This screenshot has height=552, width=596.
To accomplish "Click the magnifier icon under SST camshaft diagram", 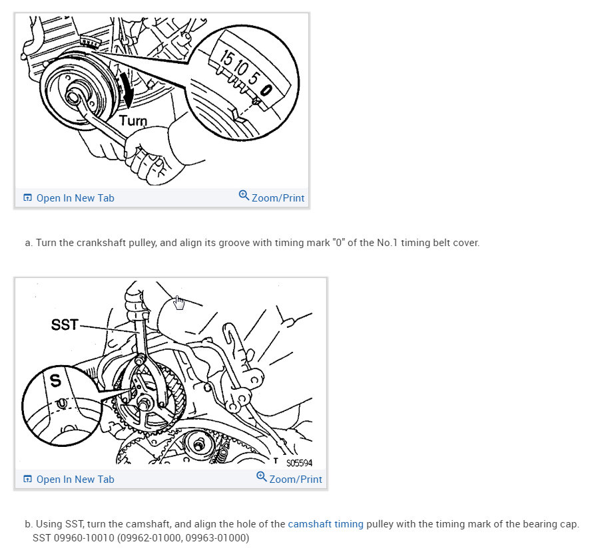I will click(262, 477).
